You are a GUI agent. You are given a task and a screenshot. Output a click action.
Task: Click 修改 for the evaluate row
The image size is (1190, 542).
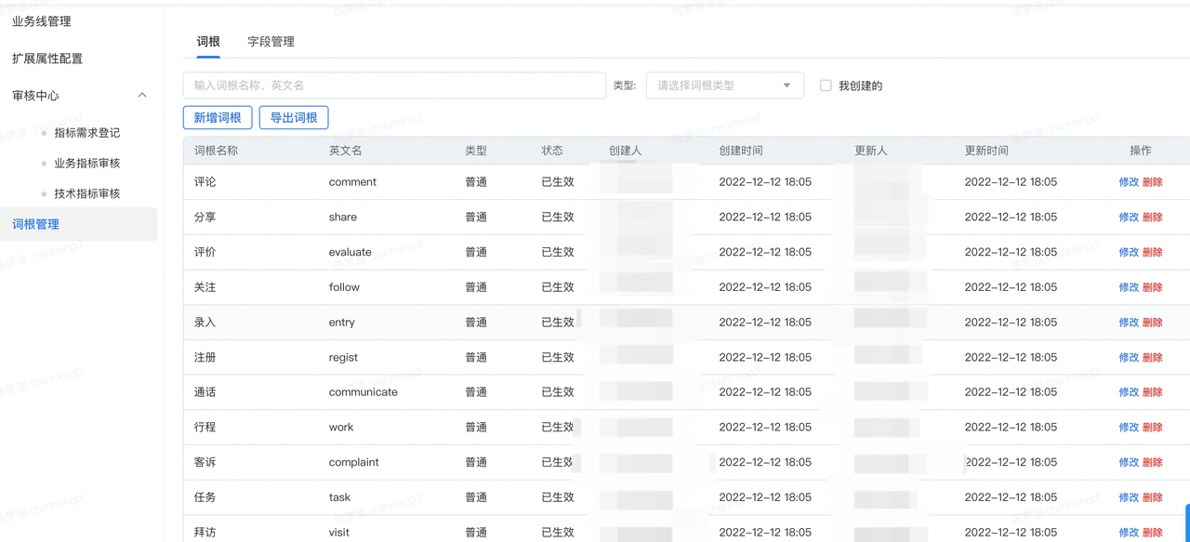point(1129,252)
